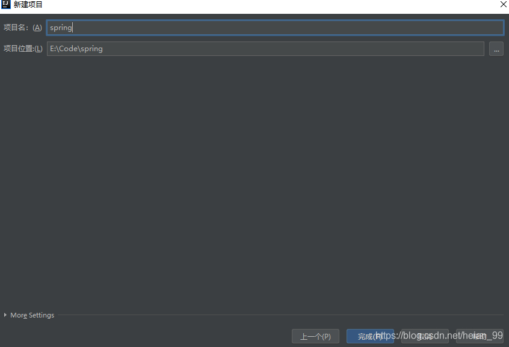Click the 项目位置 label

click(x=23, y=49)
